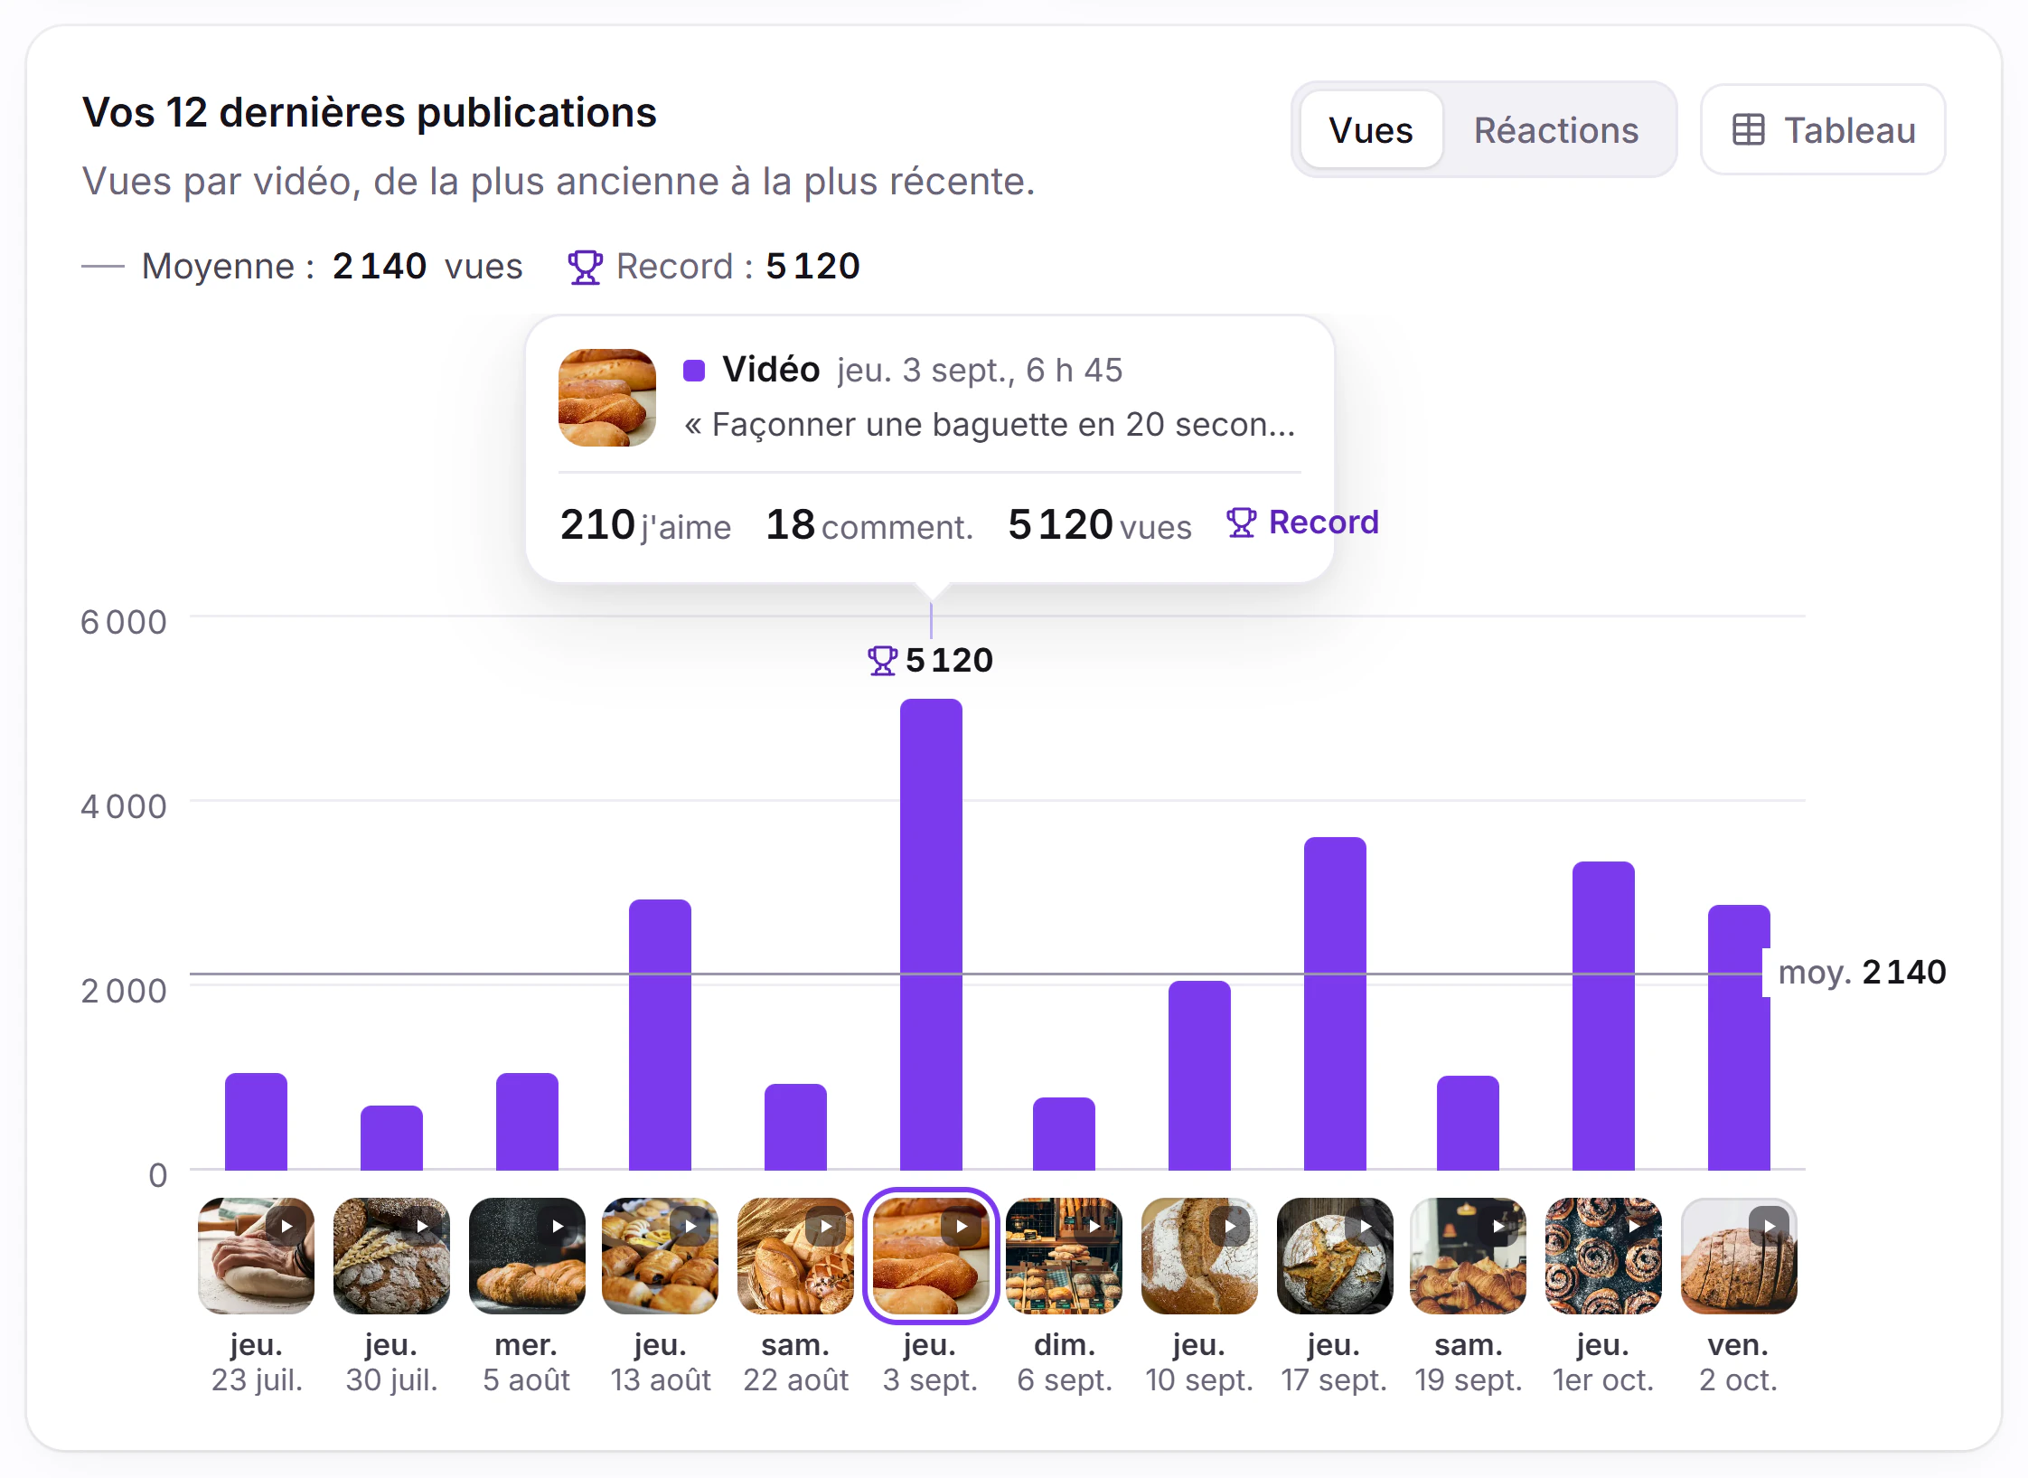Click the 23 juil. bar in chart
The image size is (2028, 1478).
[257, 1122]
